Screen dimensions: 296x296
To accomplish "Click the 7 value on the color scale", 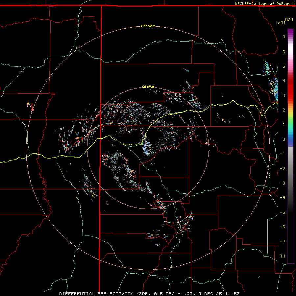I will tap(284, 37).
